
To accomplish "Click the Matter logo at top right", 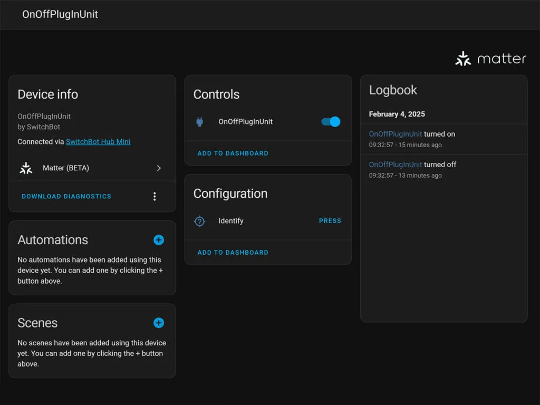I will click(x=490, y=59).
